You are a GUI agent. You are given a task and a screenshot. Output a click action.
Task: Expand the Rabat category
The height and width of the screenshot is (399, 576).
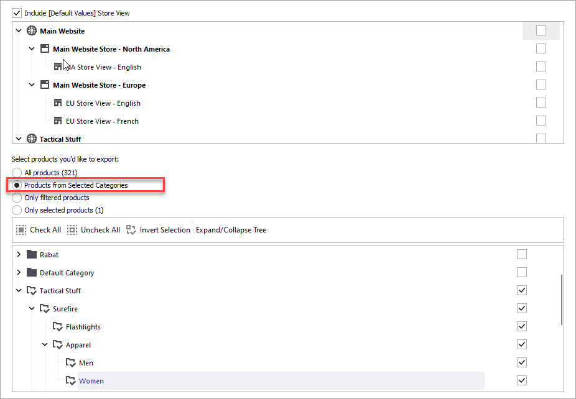(19, 254)
